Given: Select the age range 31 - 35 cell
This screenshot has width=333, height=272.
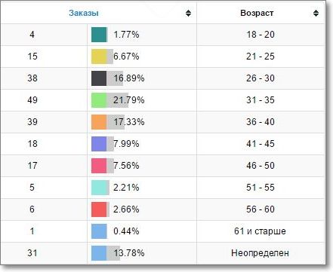Looking at the screenshot, I should 261,100.
